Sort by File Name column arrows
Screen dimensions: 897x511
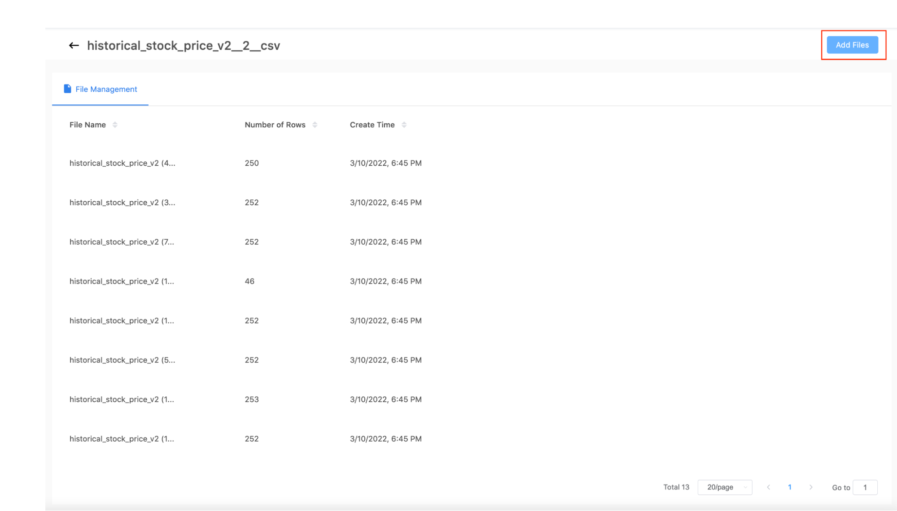[x=115, y=125]
